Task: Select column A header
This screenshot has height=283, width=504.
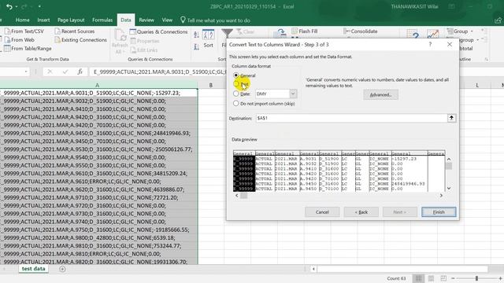Action: tap(97, 85)
